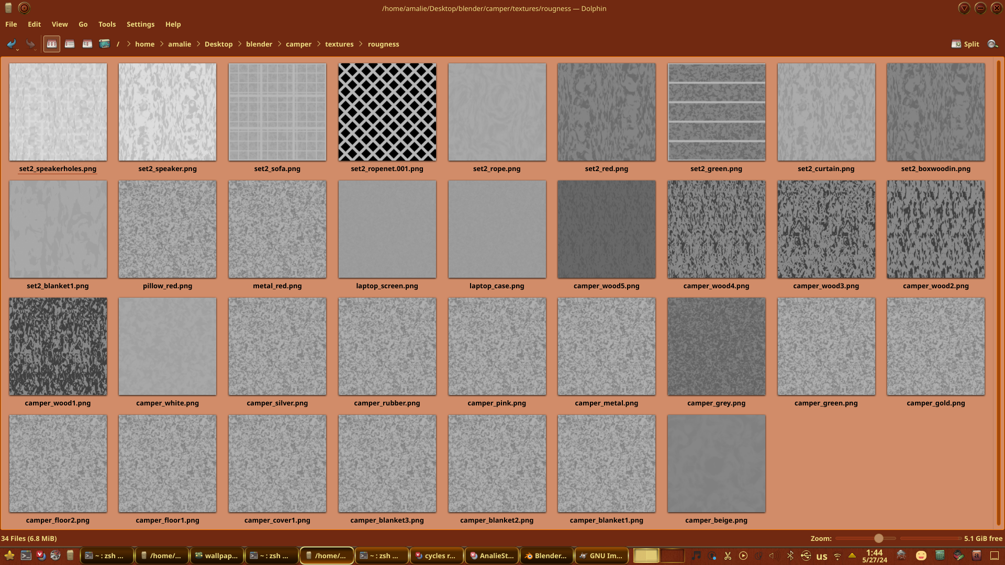Click the preview toggle icon in toolbar
1005x565 pixels.
105,44
